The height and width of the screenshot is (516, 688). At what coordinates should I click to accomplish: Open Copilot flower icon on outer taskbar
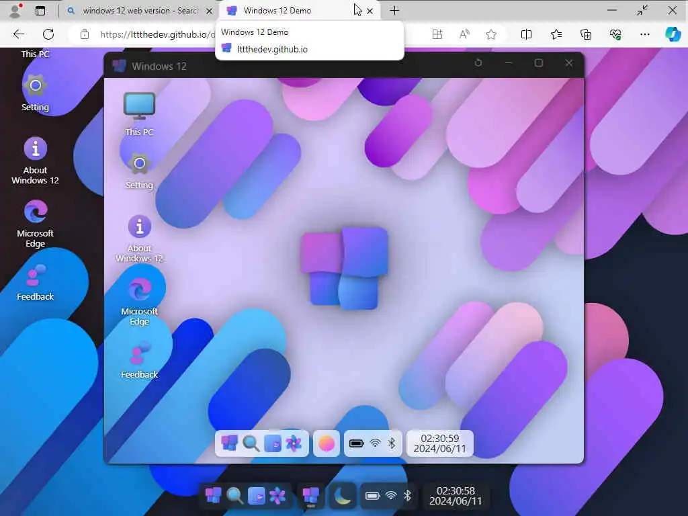(277, 496)
